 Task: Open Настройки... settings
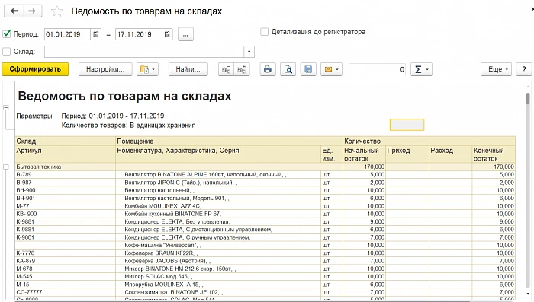tap(105, 69)
